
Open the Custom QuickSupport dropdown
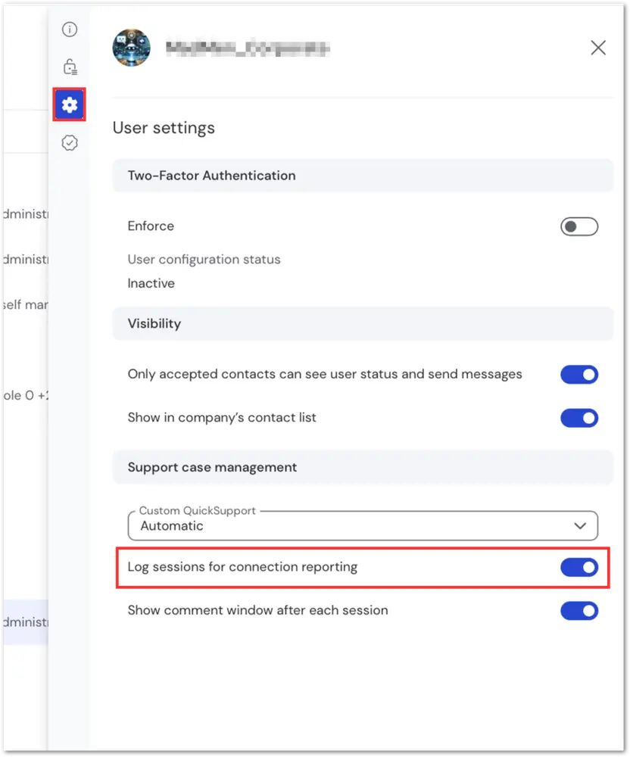coord(363,525)
